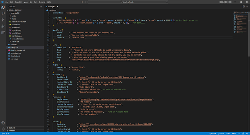
Task: Open the Run and Debug view
Action: [3, 26]
